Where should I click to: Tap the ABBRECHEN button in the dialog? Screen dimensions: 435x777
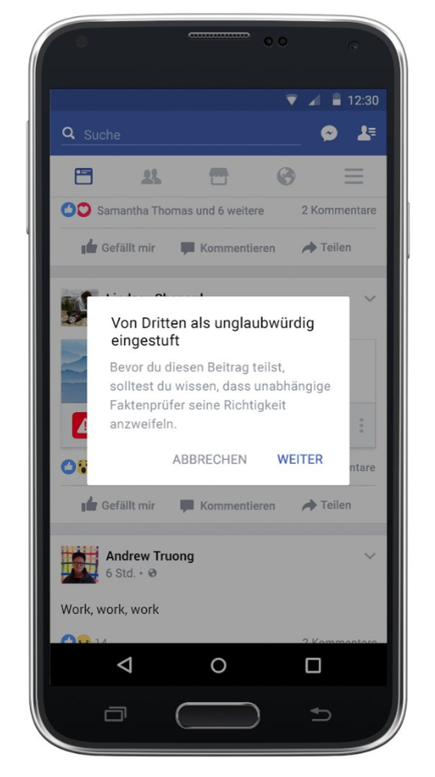click(210, 460)
